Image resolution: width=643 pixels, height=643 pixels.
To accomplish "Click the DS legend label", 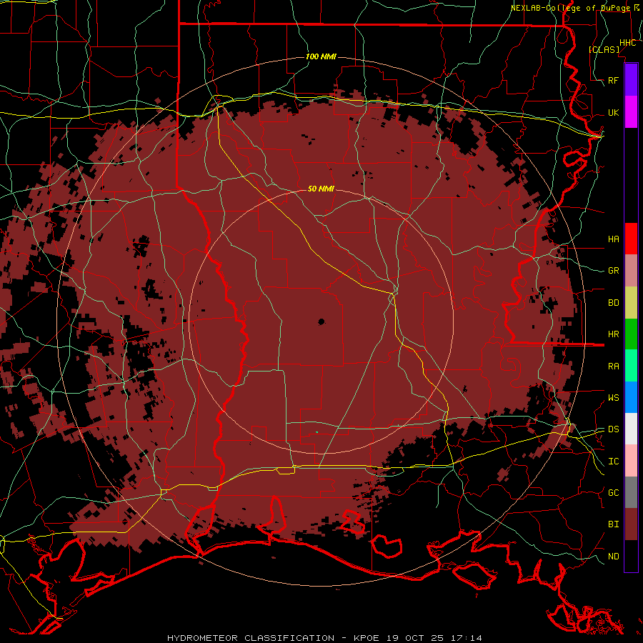I will (x=614, y=429).
